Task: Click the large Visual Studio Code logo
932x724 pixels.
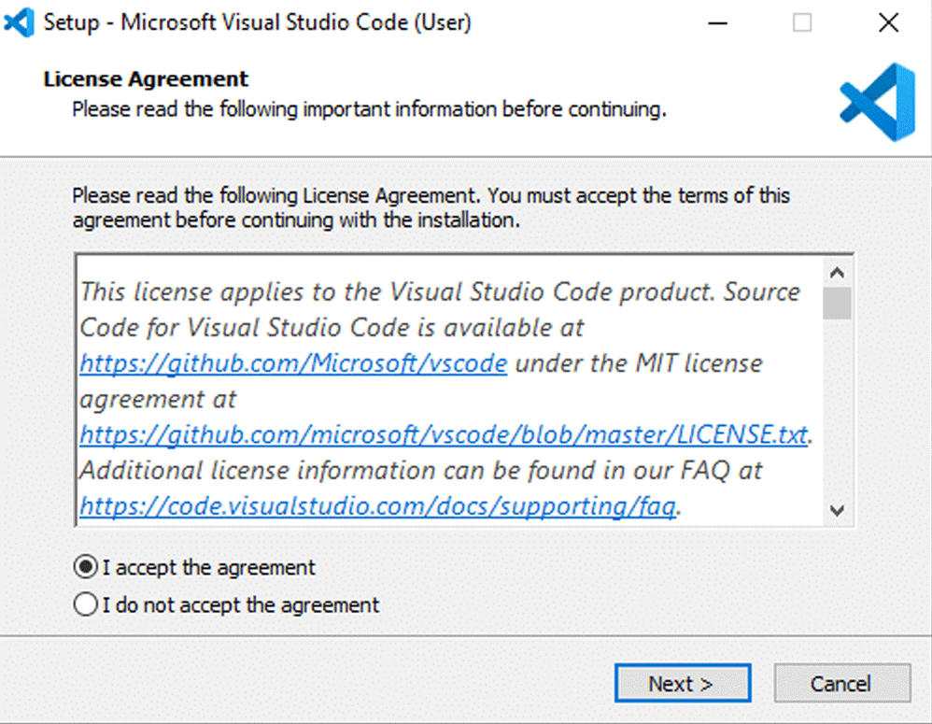Action: (x=877, y=102)
